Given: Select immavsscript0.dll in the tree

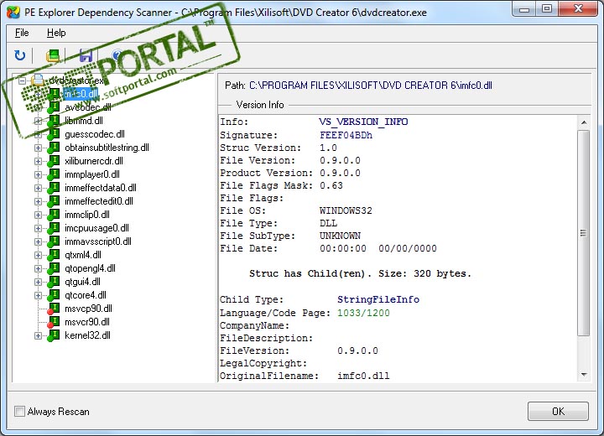Looking at the screenshot, I should coord(98,241).
